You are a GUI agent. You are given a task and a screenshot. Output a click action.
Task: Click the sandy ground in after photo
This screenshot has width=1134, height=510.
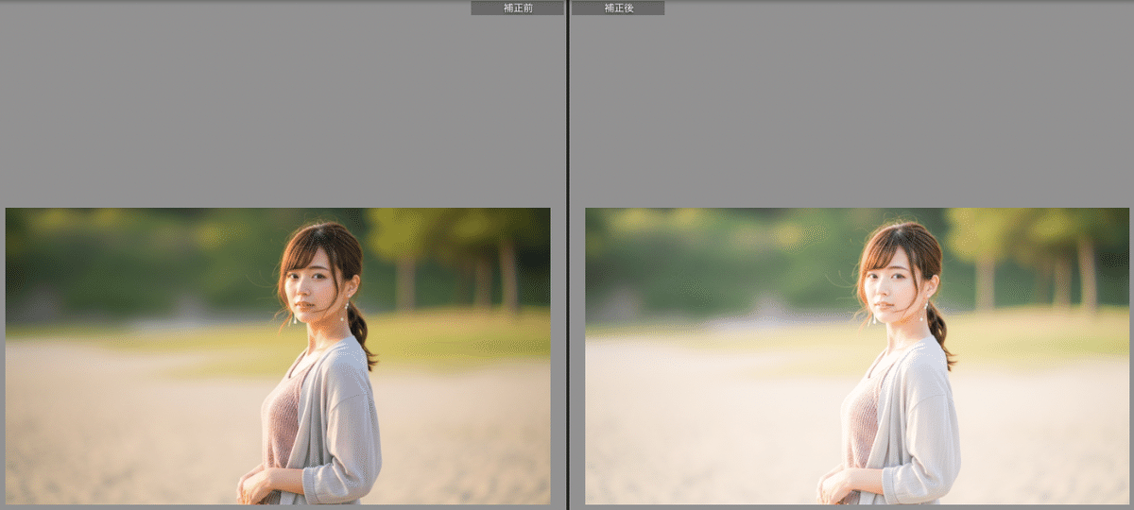695,425
